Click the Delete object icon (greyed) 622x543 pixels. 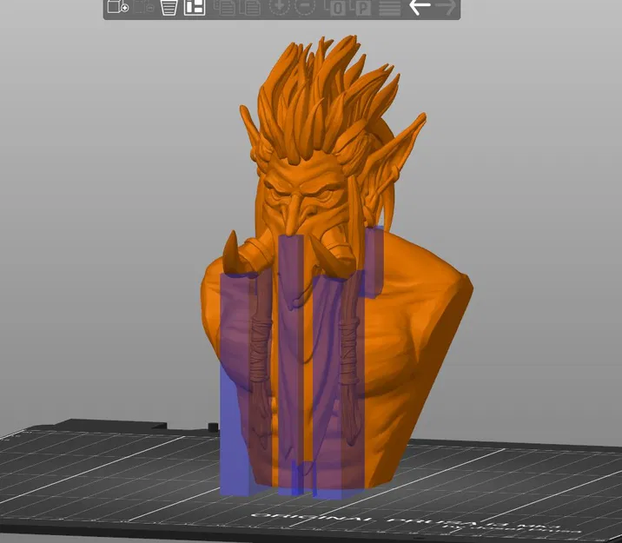[x=143, y=7]
